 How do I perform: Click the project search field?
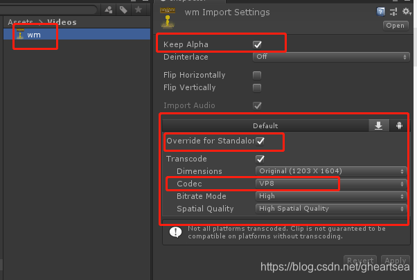[48, 10]
